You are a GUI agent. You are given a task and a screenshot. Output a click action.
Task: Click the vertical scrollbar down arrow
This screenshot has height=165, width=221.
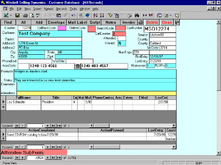pyautogui.click(x=219, y=153)
